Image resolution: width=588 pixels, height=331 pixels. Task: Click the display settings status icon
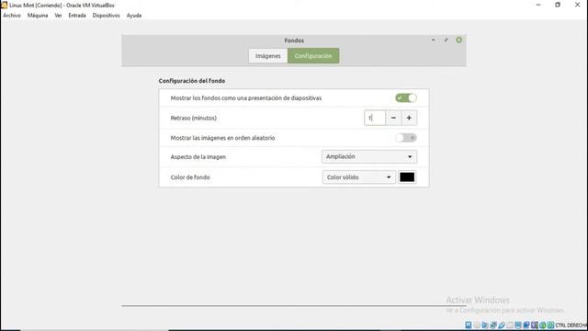tap(518, 325)
